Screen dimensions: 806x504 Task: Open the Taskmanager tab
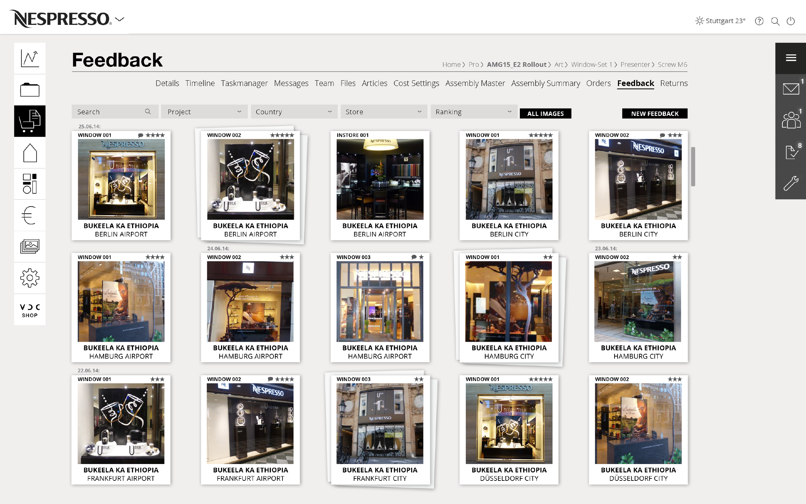(x=244, y=83)
